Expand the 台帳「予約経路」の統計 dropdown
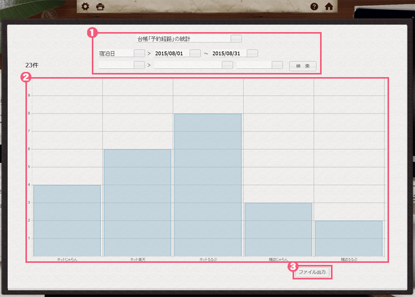The height and width of the screenshot is (297, 415). point(236,39)
